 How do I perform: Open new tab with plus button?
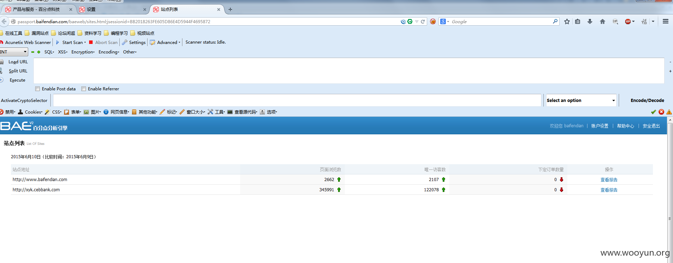pyautogui.click(x=230, y=9)
